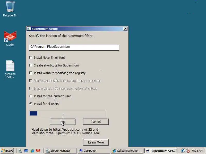Click the Supermium Setup title bar icon
This screenshot has width=206, height=154.
click(29, 29)
